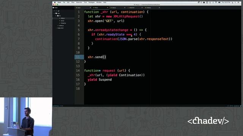Click line number 18 in the gutter
This screenshot has height=136, width=243.
pos(78,89)
